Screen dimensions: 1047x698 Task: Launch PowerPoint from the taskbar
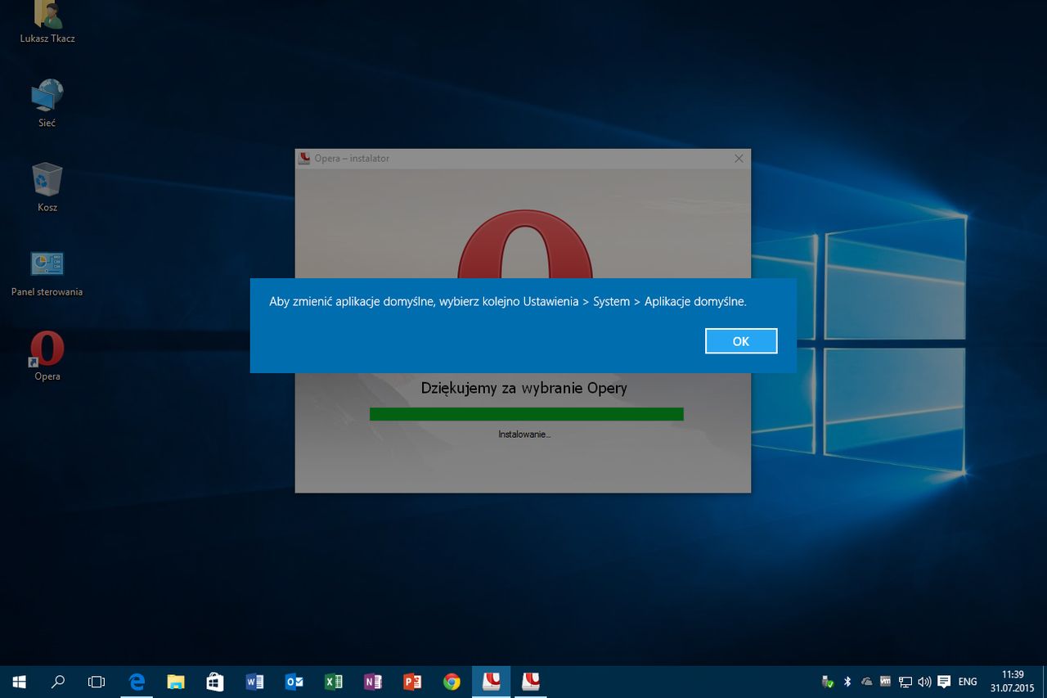(411, 682)
